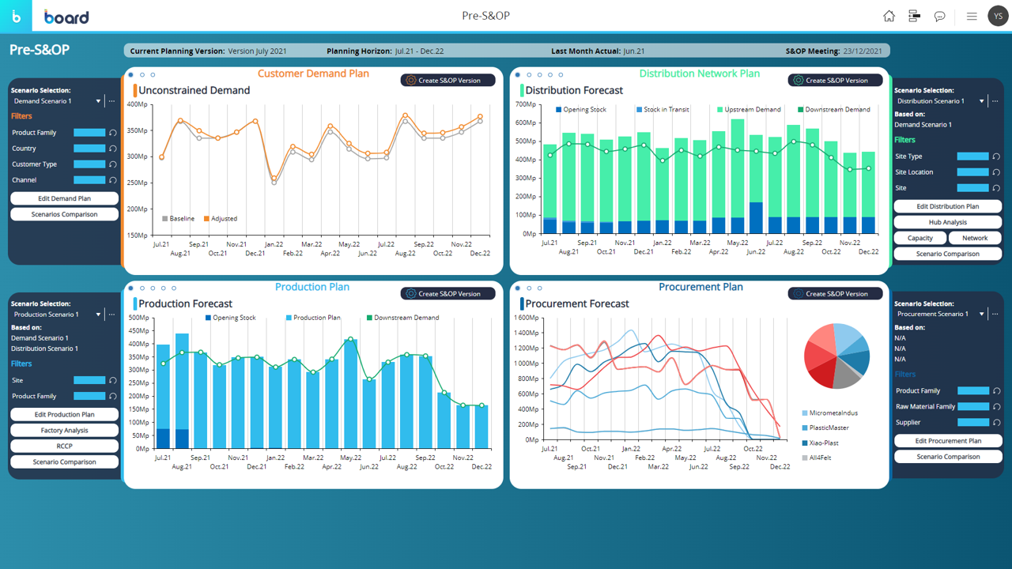Open the hamburger main menu
Screen dimensions: 1012x569
(972, 17)
